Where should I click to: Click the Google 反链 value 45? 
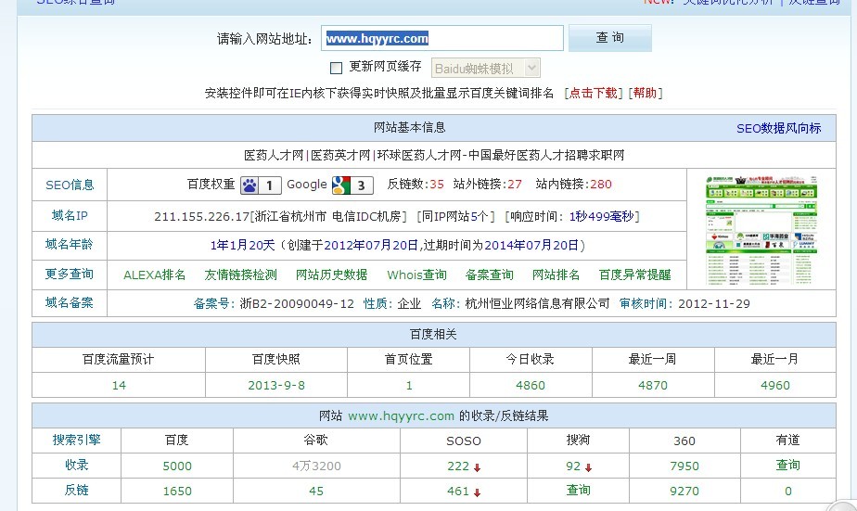[x=316, y=492]
